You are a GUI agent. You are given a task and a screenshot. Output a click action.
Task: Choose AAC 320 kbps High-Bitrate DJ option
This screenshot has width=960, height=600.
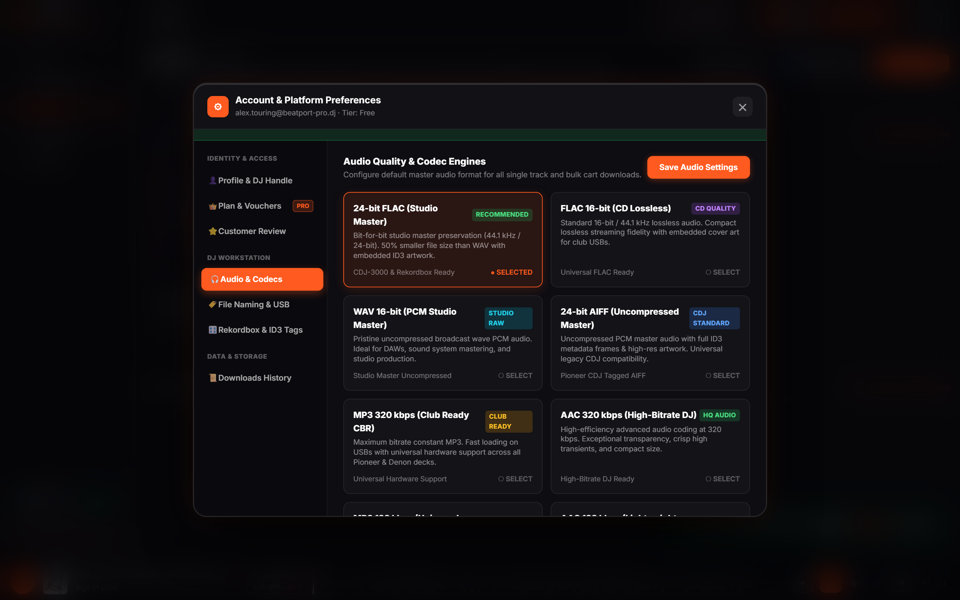[722, 479]
